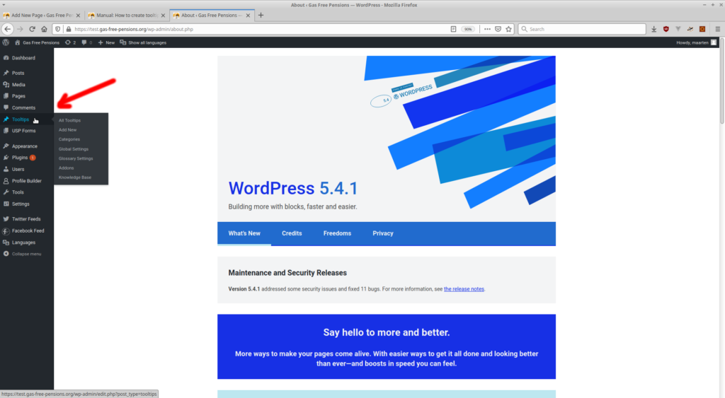Switch to the What's New tab

(244, 233)
